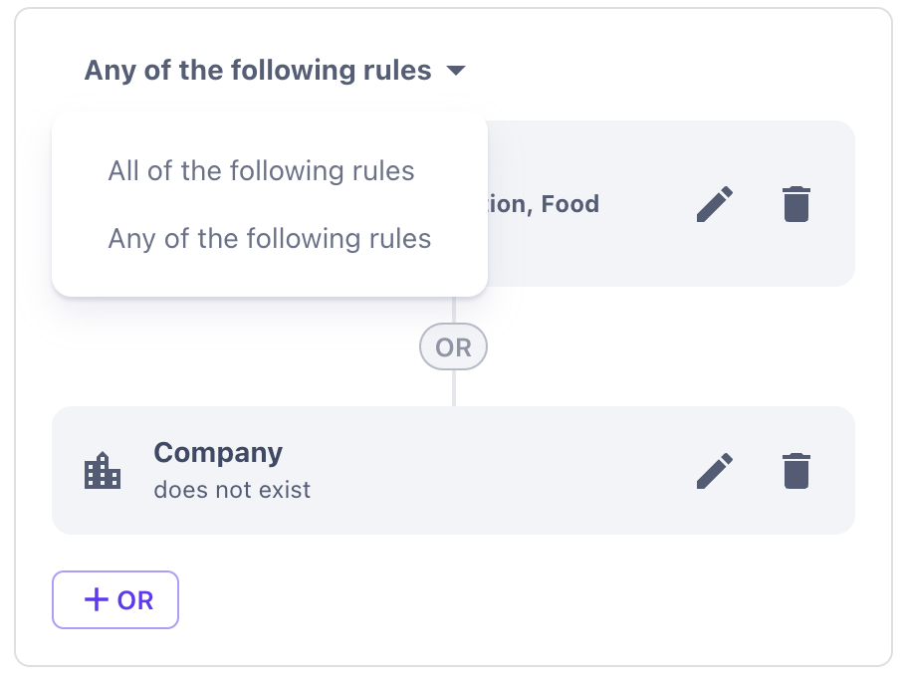Click the connector line below the OR badge
The height and width of the screenshot is (679, 904).
(x=454, y=388)
